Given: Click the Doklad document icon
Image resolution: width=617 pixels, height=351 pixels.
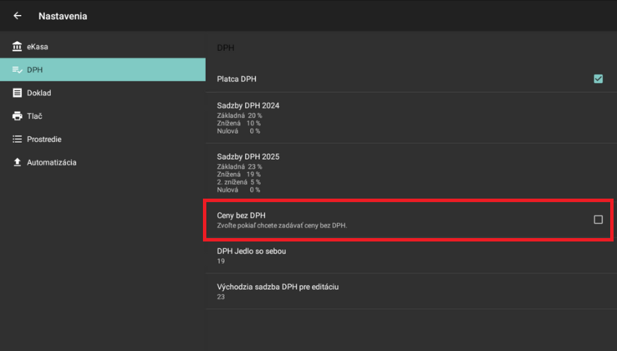Looking at the screenshot, I should pos(17,93).
